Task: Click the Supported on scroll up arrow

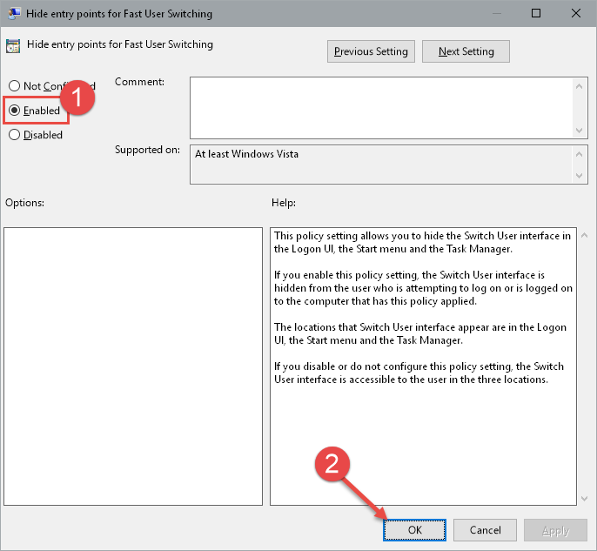Action: point(579,154)
